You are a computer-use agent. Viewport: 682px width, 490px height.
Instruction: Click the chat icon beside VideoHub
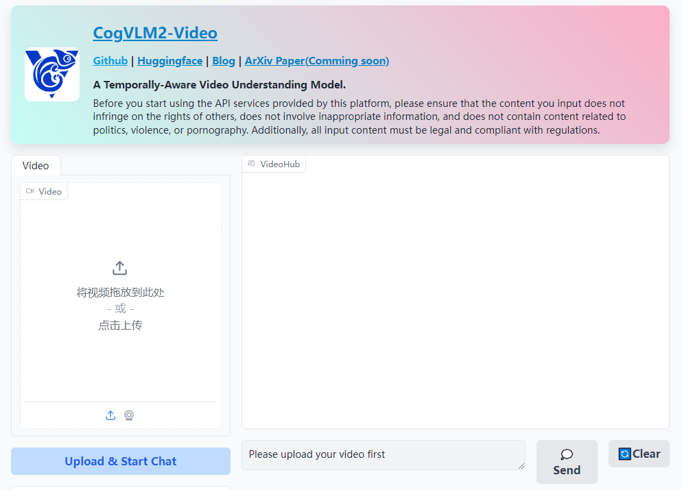point(251,164)
